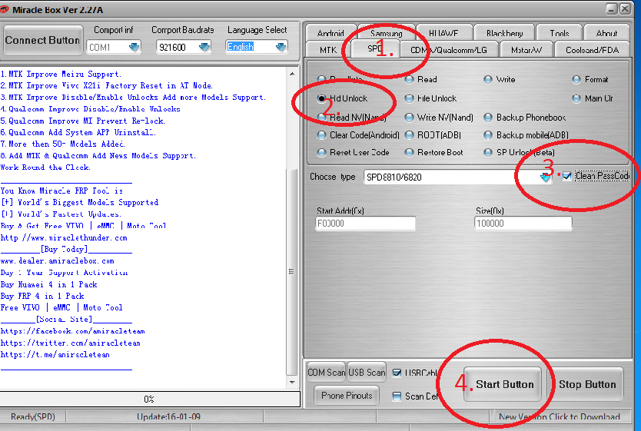The width and height of the screenshot is (641, 431).
Task: Click New Version Click to Download
Action: click(560, 416)
